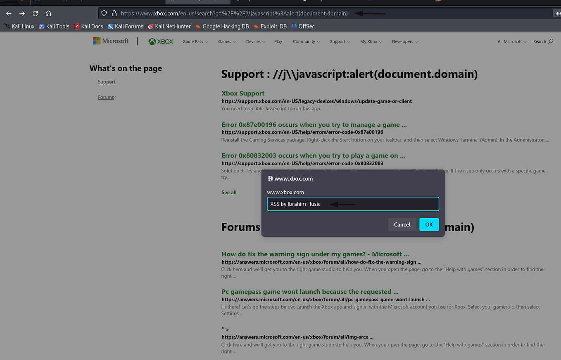Screen dimensions: 561x360
Task: Click the See all link under Support results
Action: 228,192
